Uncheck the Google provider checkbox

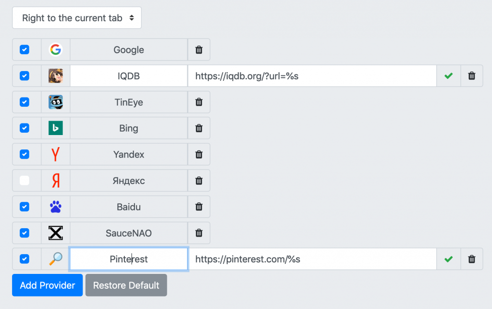[25, 49]
